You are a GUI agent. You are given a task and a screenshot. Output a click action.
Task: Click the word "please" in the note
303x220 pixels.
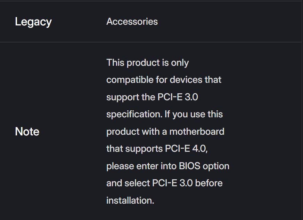(x=118, y=166)
